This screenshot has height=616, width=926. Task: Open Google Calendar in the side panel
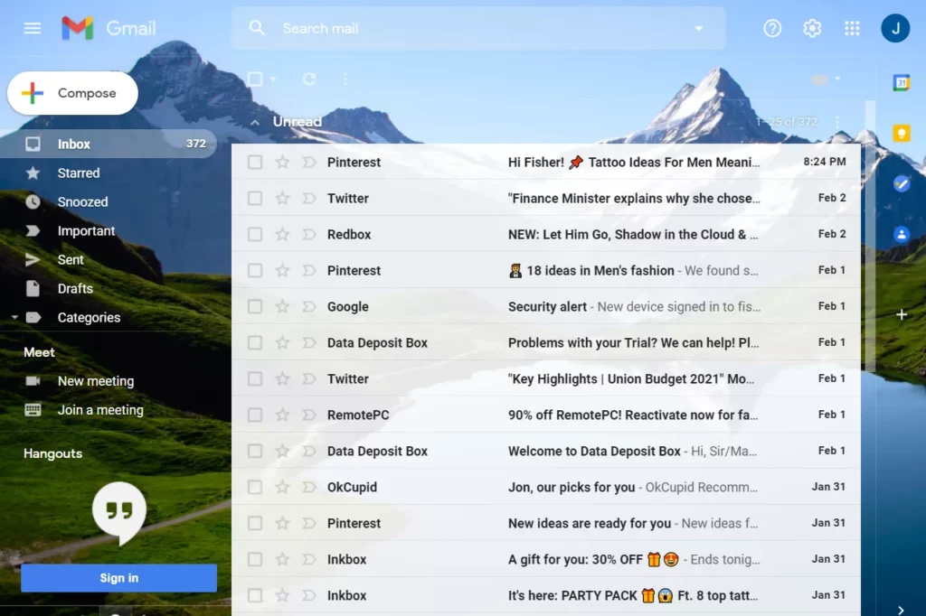pos(900,82)
